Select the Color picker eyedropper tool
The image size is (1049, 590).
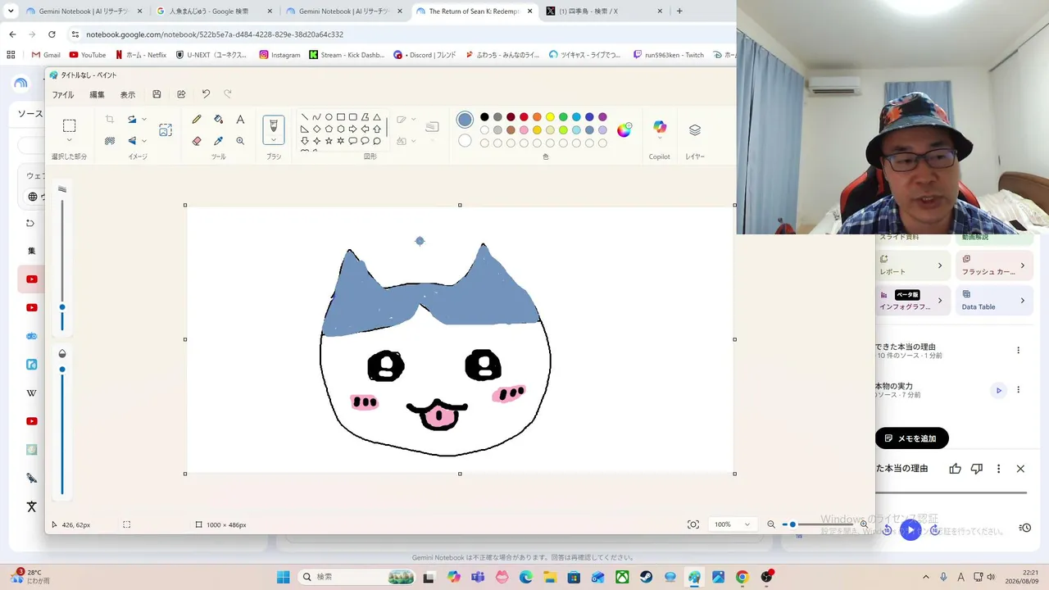[x=219, y=141]
